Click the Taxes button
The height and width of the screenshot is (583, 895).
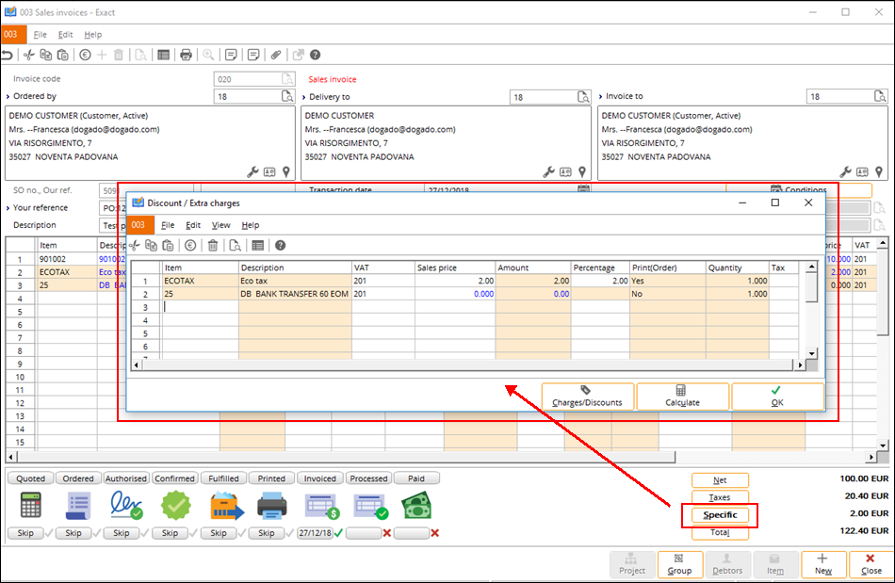[720, 497]
